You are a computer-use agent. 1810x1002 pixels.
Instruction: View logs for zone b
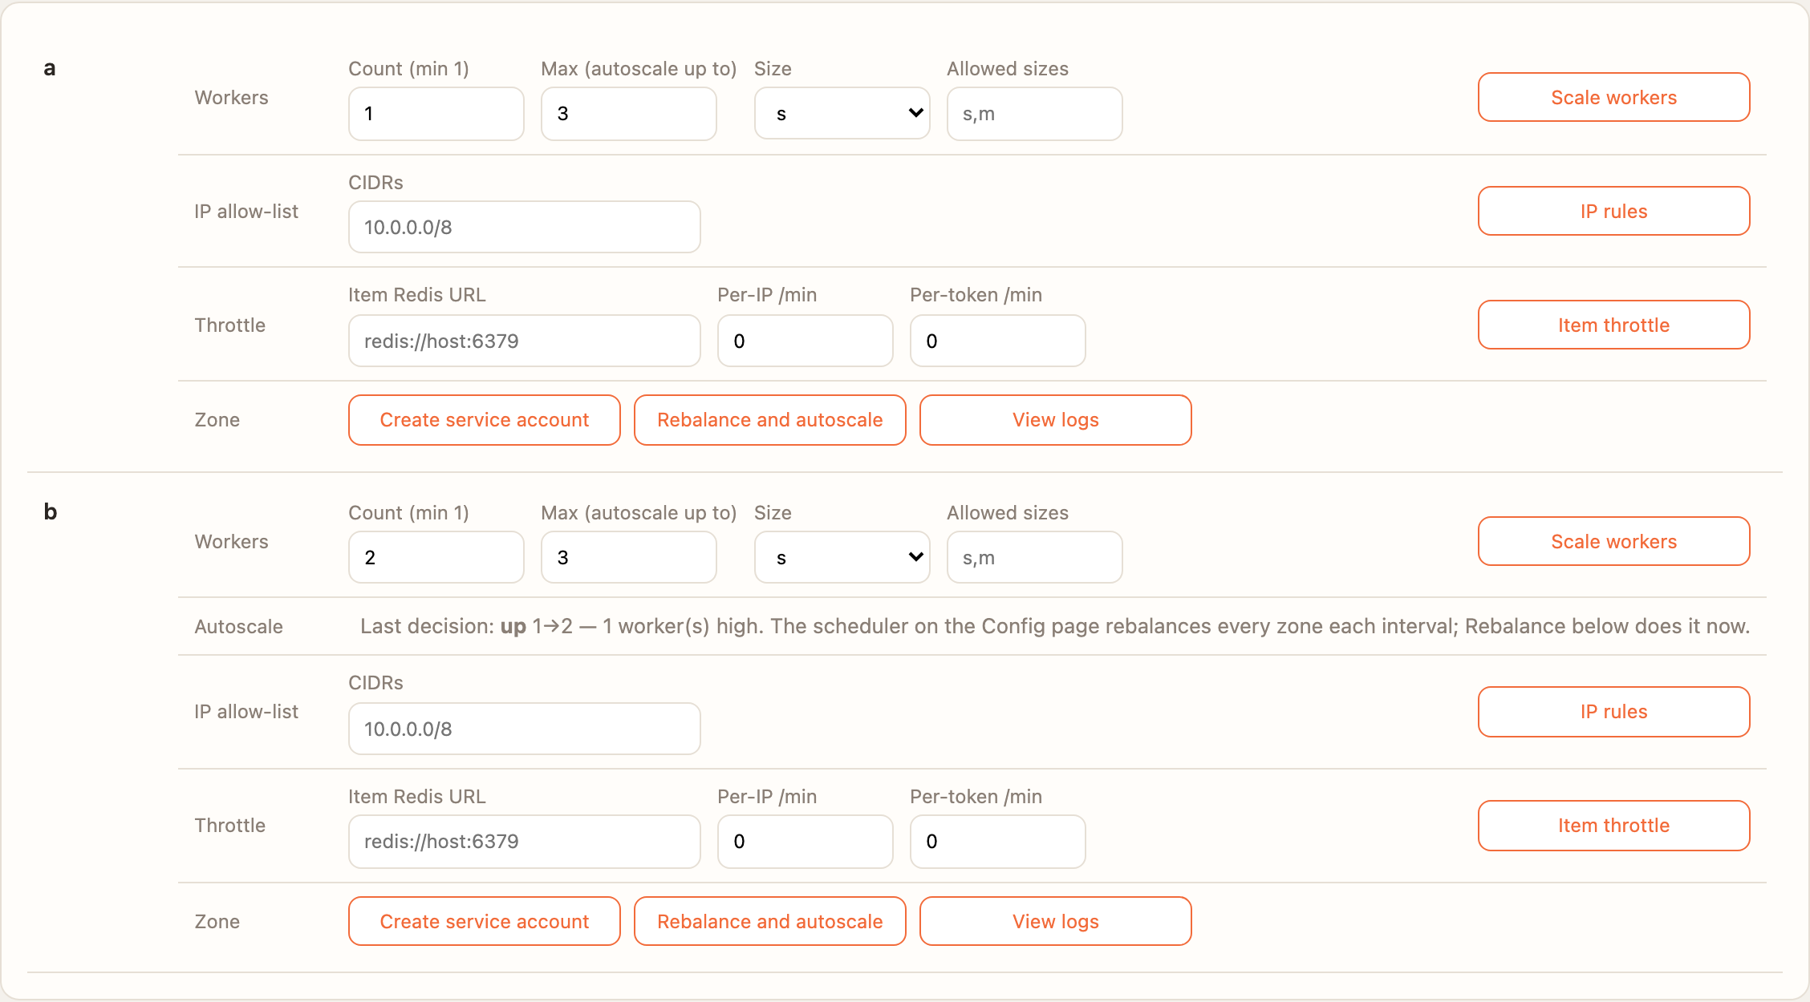click(1056, 921)
